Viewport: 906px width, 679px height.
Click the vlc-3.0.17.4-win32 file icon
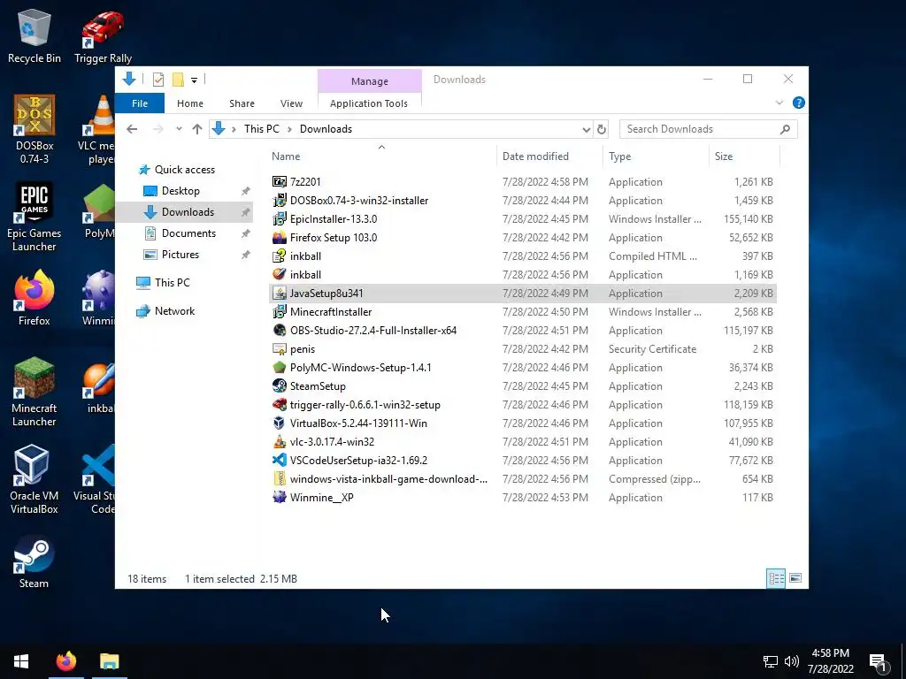point(279,442)
